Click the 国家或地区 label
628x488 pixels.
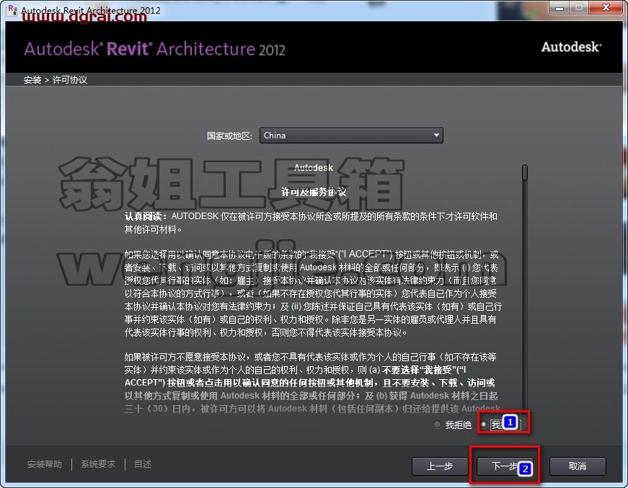(x=229, y=136)
